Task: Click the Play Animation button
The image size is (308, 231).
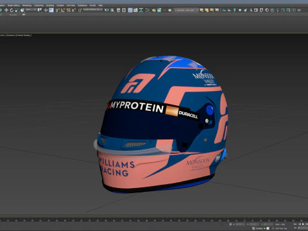Action: 304,225
